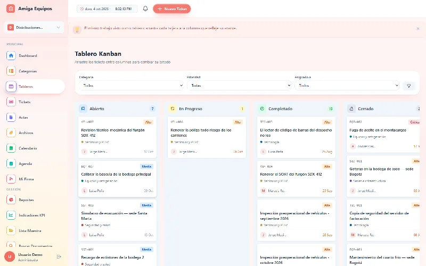Click the Buscar Documentos sidebar icon
This screenshot has width=426, height=266.
[x=11, y=245]
